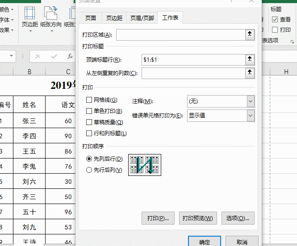Click the formula bar confirm checkmark icon
297x246 pixels.
(x=54, y=56)
